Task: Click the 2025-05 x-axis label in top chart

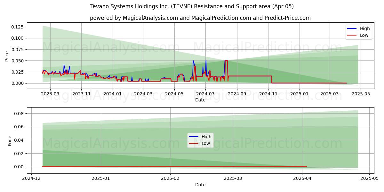Action: pyautogui.click(x=361, y=94)
